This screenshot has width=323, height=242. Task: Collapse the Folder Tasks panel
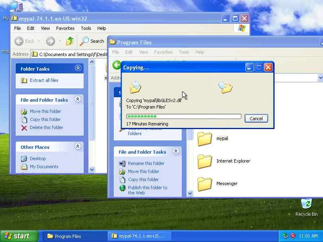(x=78, y=68)
